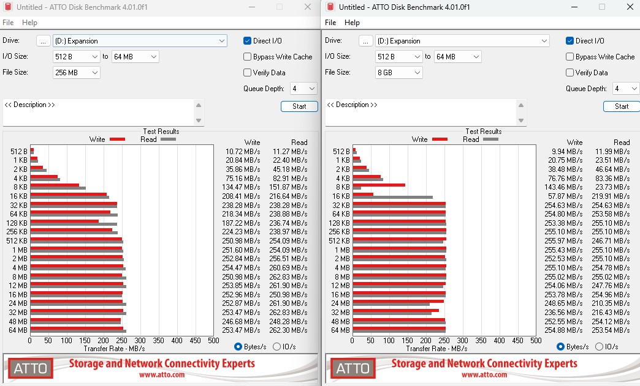
Task: Click 23.73 MB/s read value in right window
Action: (612, 187)
